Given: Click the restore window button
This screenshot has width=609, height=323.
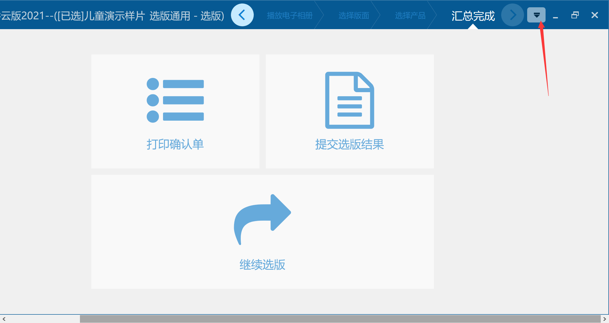Looking at the screenshot, I should [x=575, y=15].
